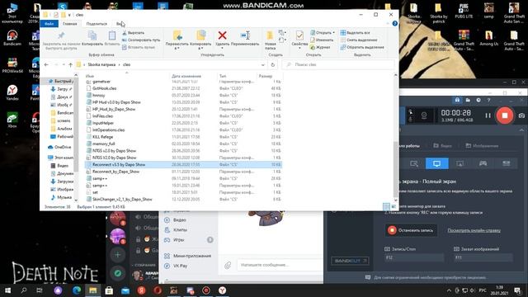
Task: Open Игры section in VK sidebar
Action: (x=179, y=240)
